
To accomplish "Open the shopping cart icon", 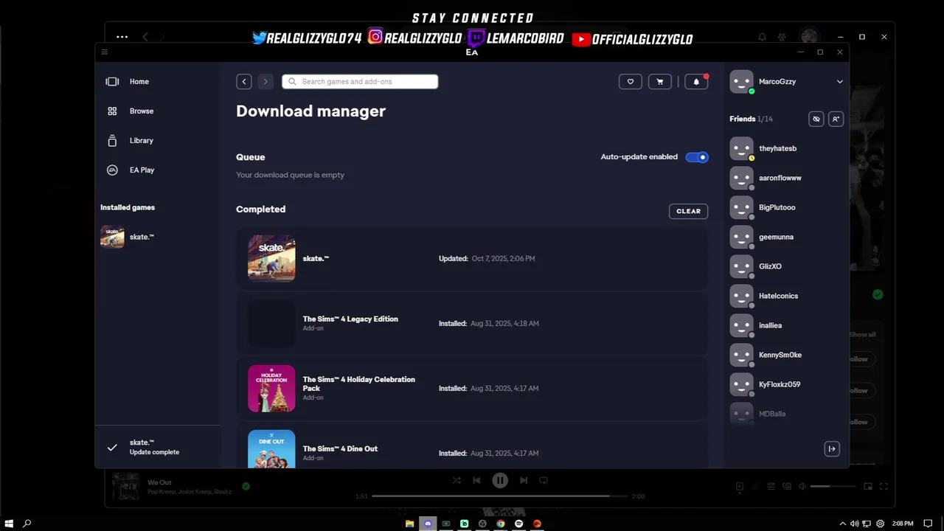I will (660, 82).
